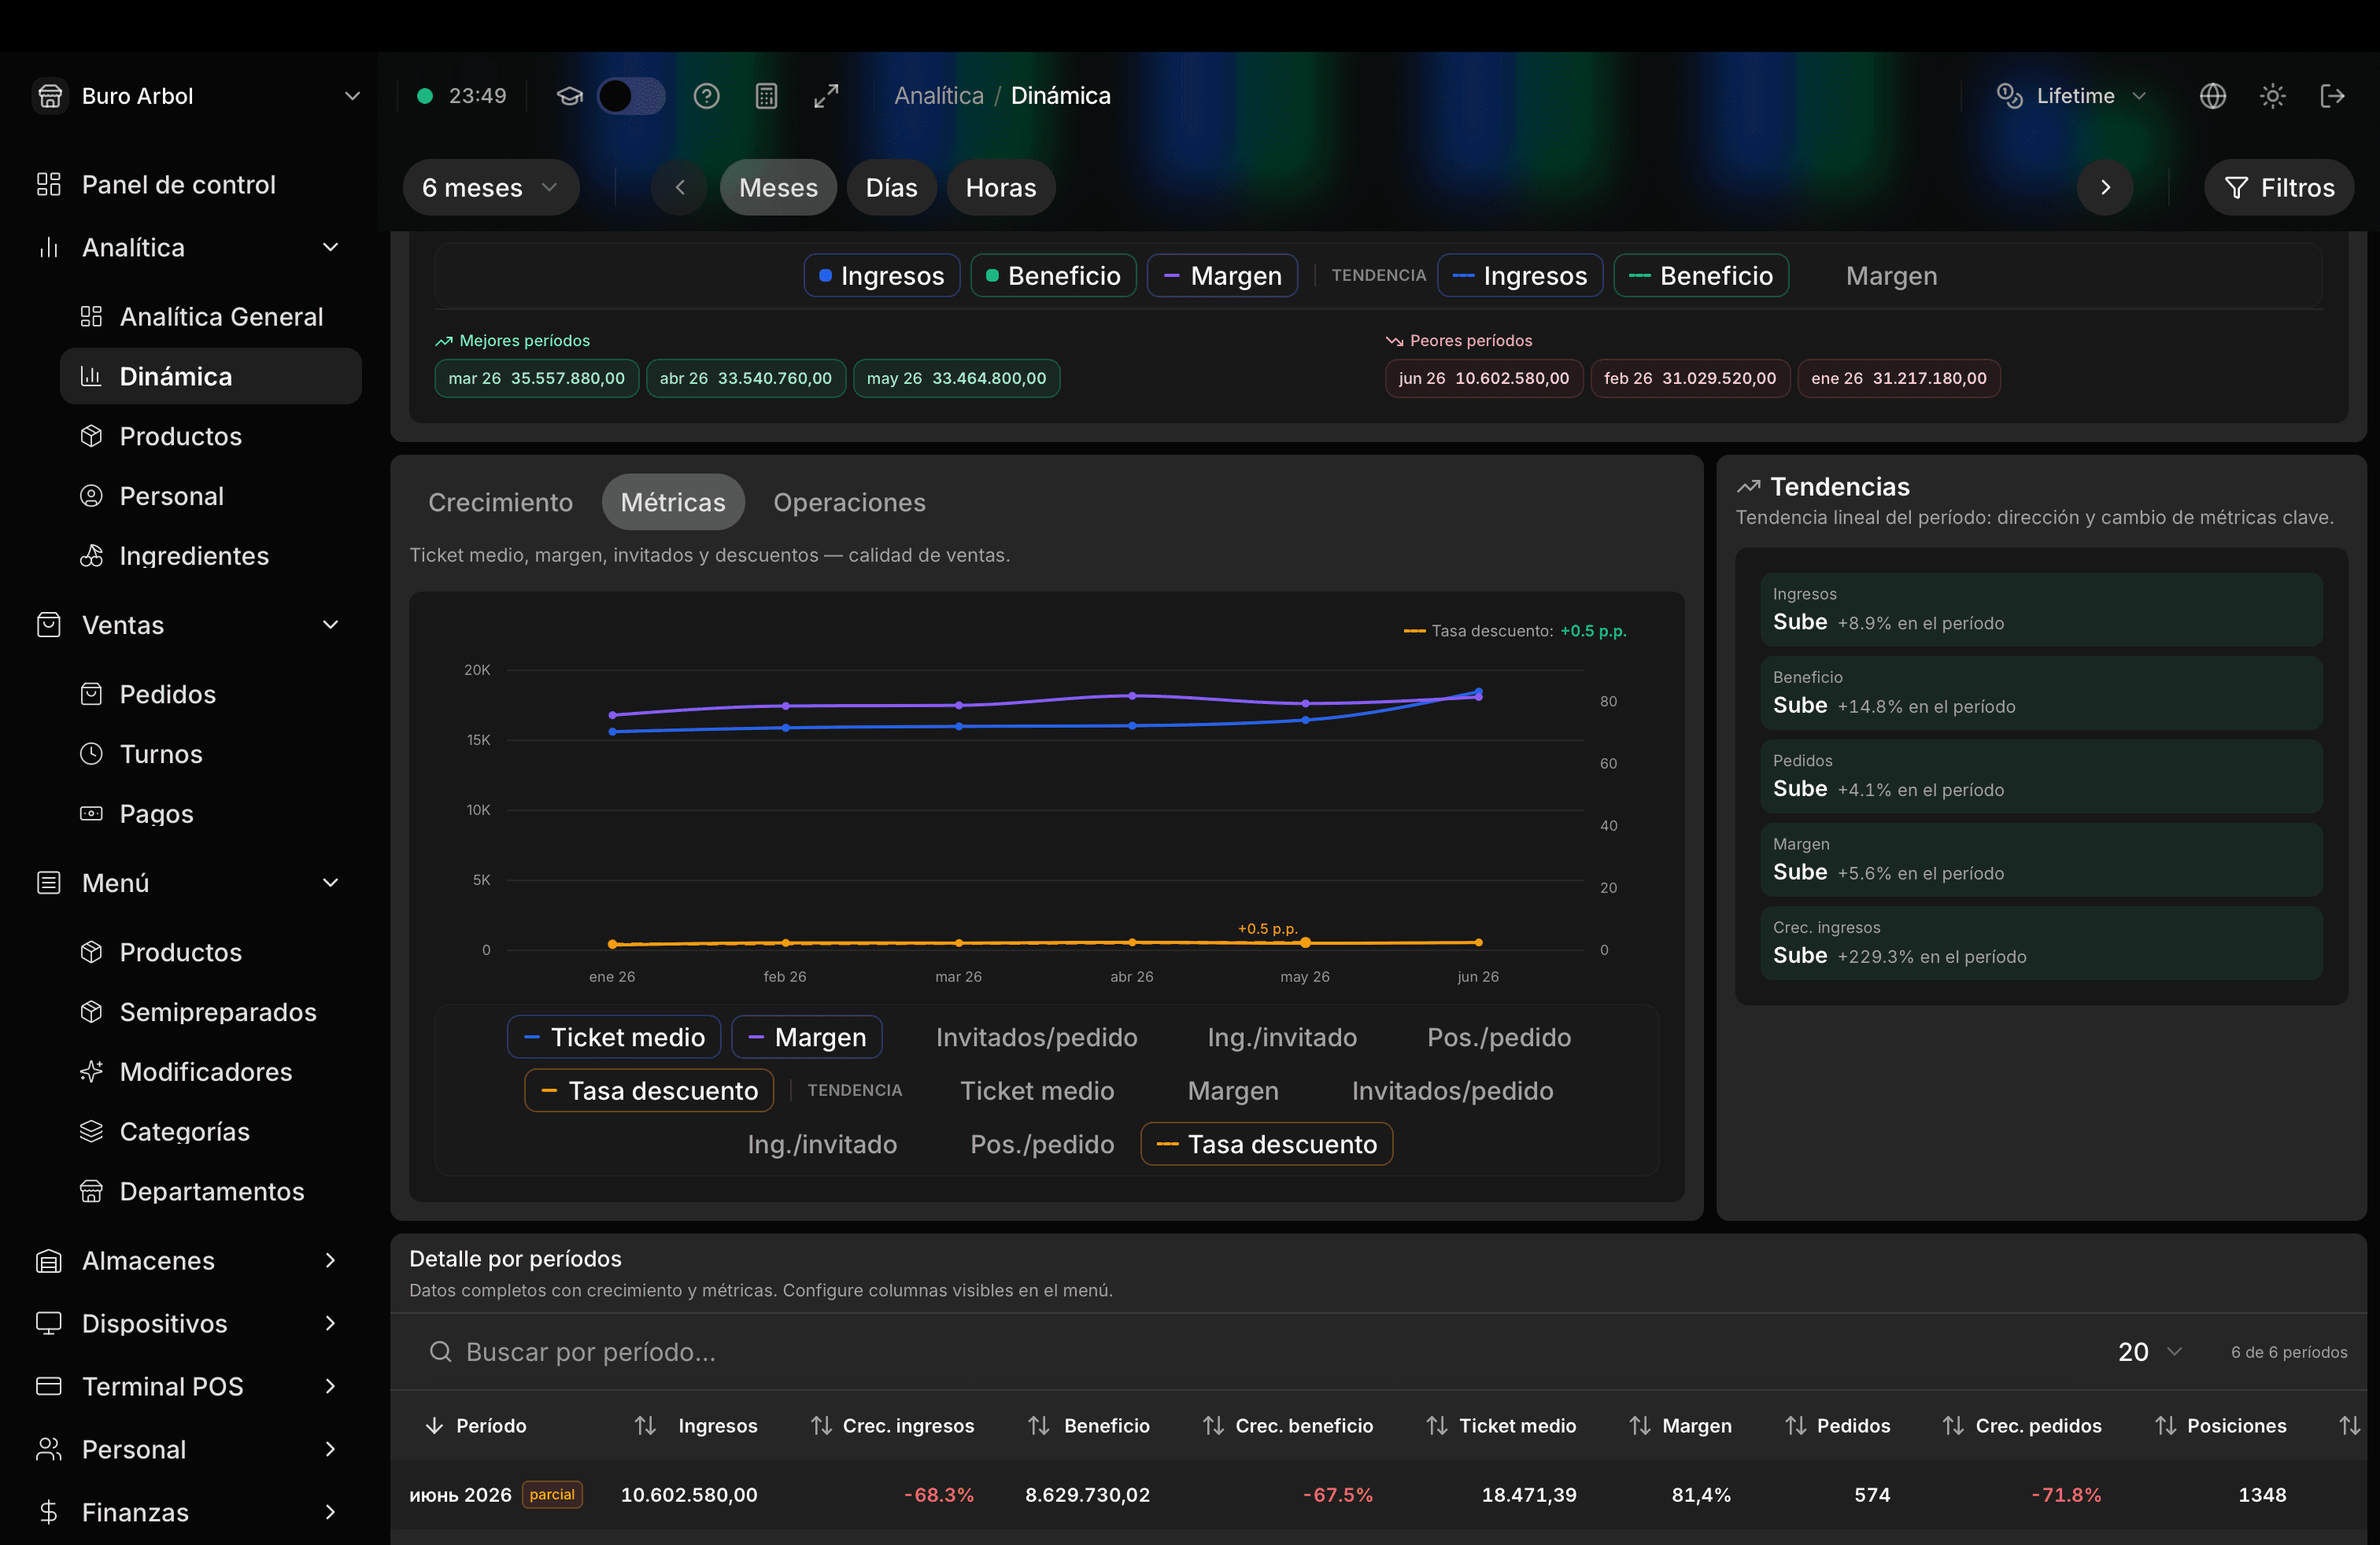Click the parcial badge in июнь 2026 row

(x=552, y=1495)
